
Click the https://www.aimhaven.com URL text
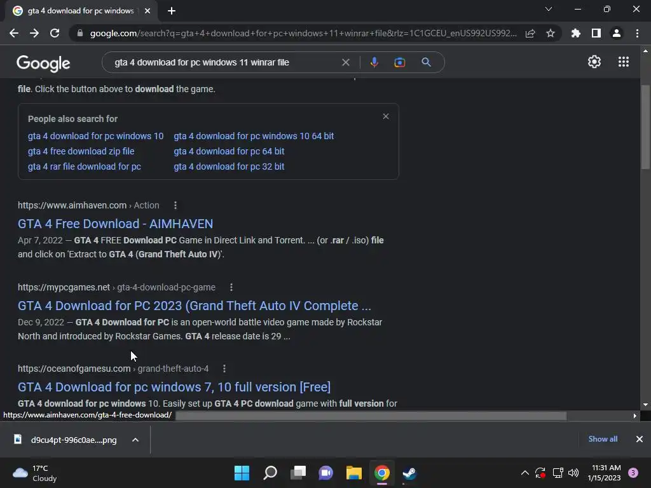pos(72,205)
